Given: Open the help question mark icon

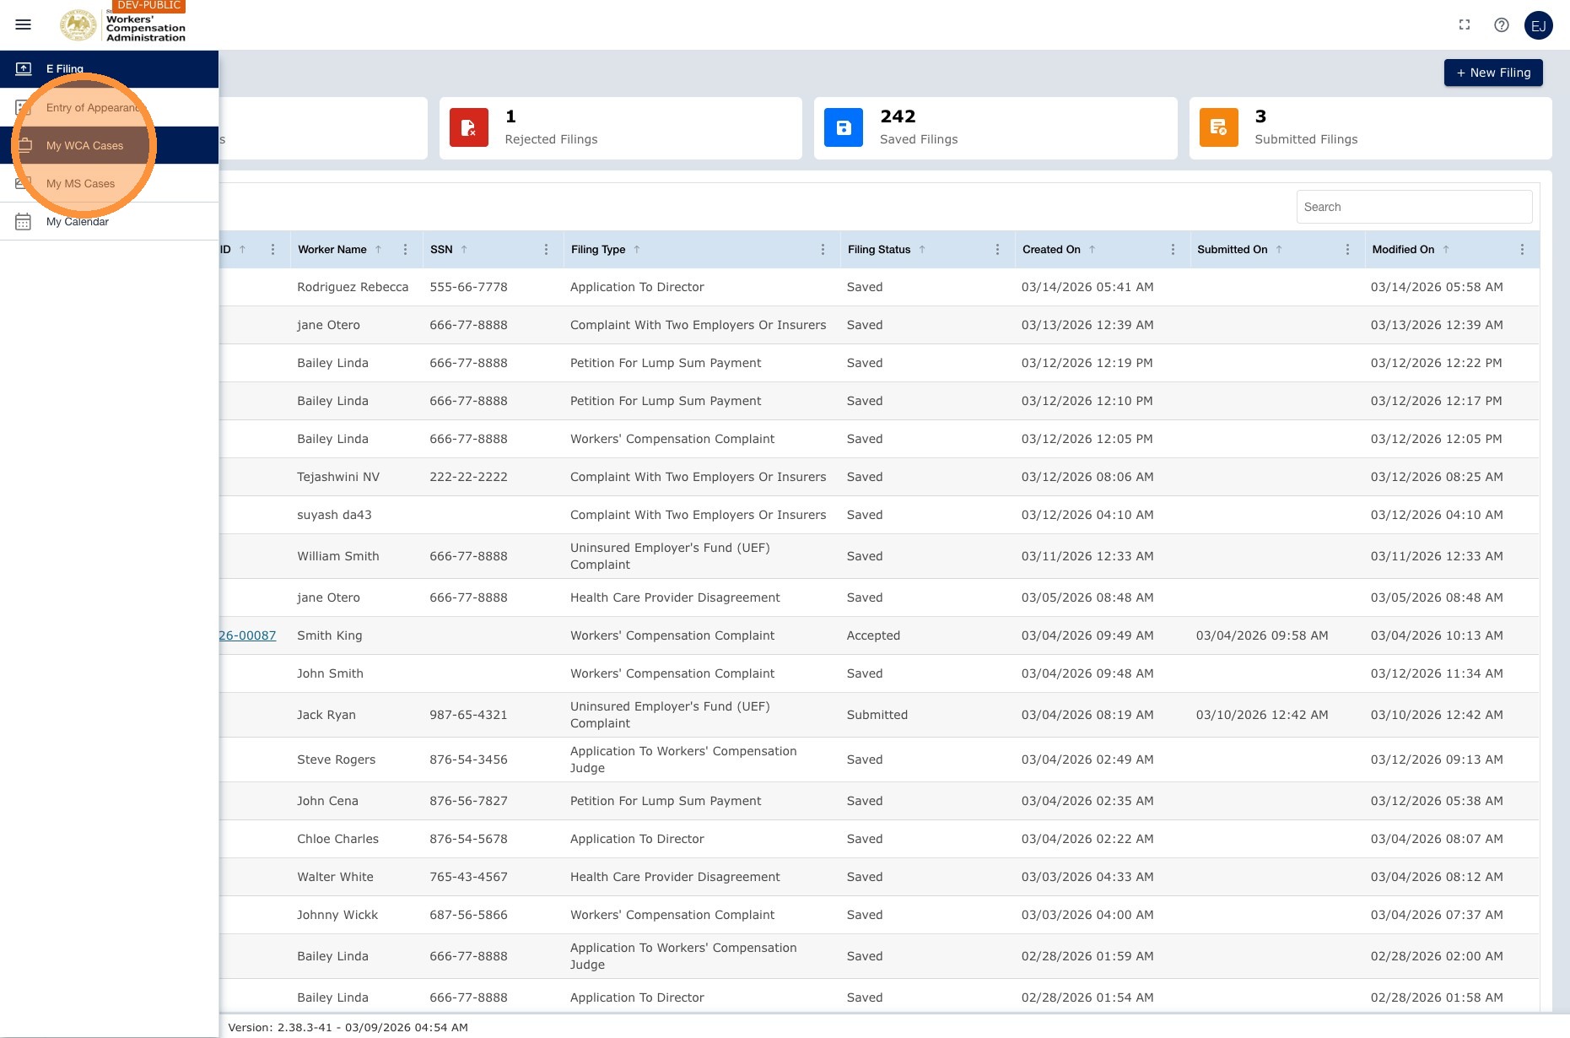Looking at the screenshot, I should [1502, 25].
